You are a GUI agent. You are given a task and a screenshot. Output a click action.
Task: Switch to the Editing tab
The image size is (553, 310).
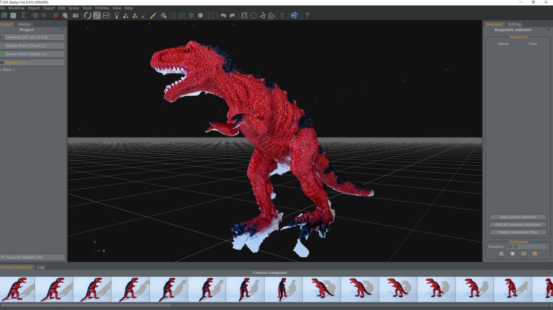(514, 24)
